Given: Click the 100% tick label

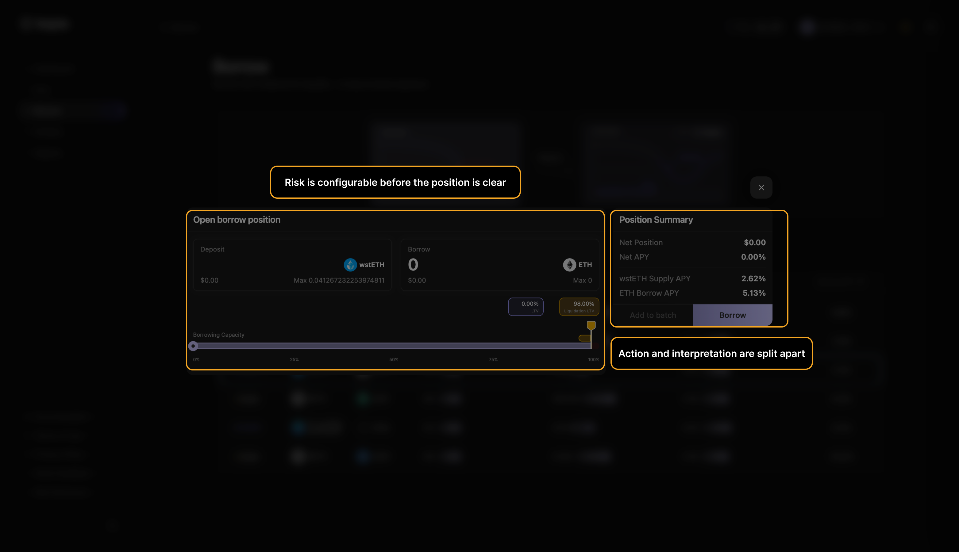Looking at the screenshot, I should coord(593,359).
